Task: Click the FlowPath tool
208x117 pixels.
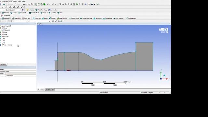Action: click(37, 18)
